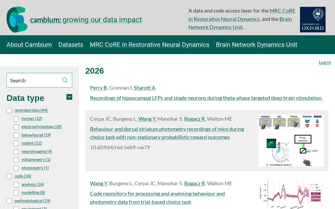The width and height of the screenshot is (335, 209).
Task: Open the 'human (32)' filter link
Action: [32, 119]
